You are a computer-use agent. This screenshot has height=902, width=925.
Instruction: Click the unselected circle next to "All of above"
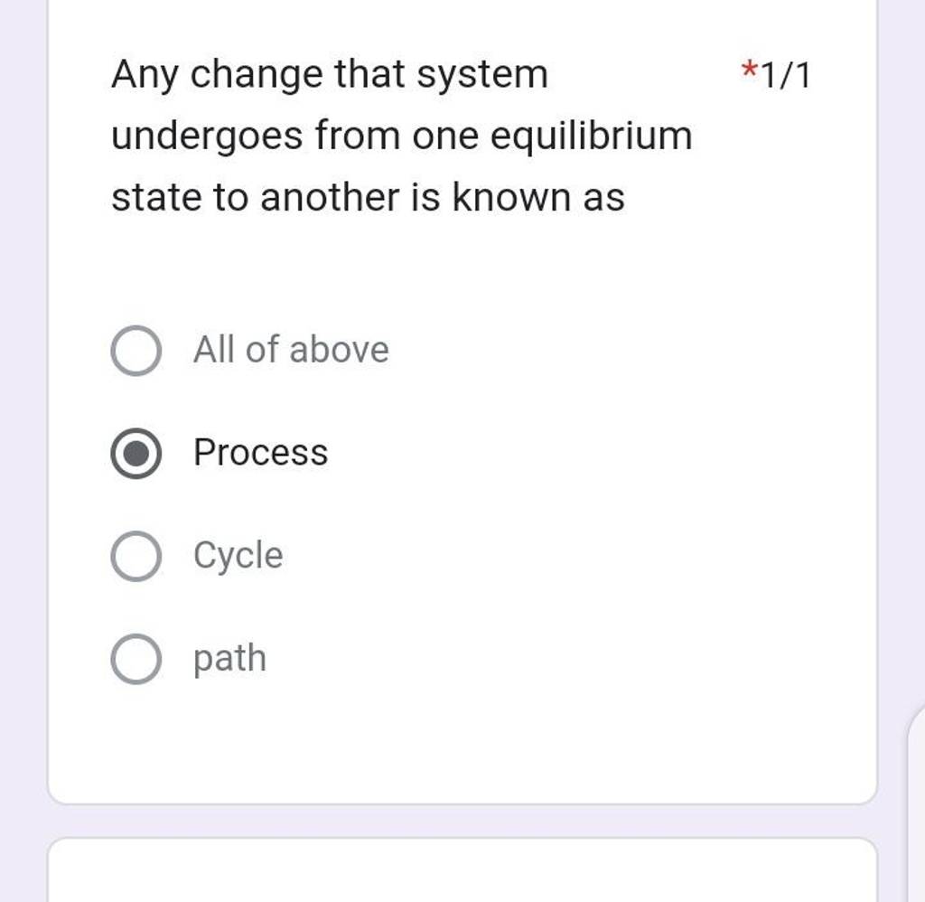135,349
